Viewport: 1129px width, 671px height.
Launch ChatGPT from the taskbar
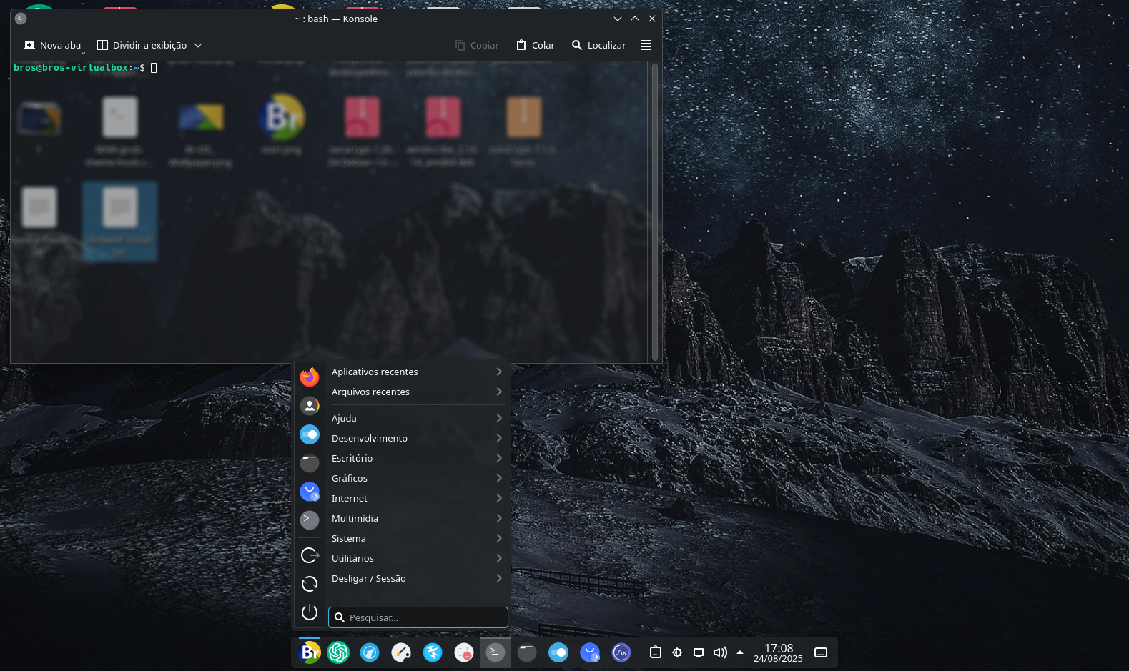(x=338, y=652)
